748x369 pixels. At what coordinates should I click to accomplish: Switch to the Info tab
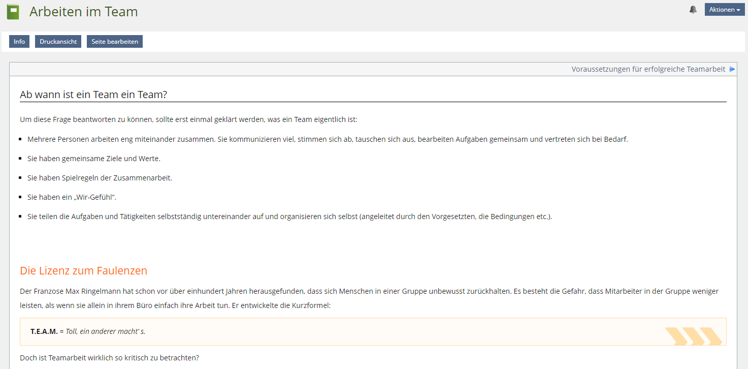19,41
